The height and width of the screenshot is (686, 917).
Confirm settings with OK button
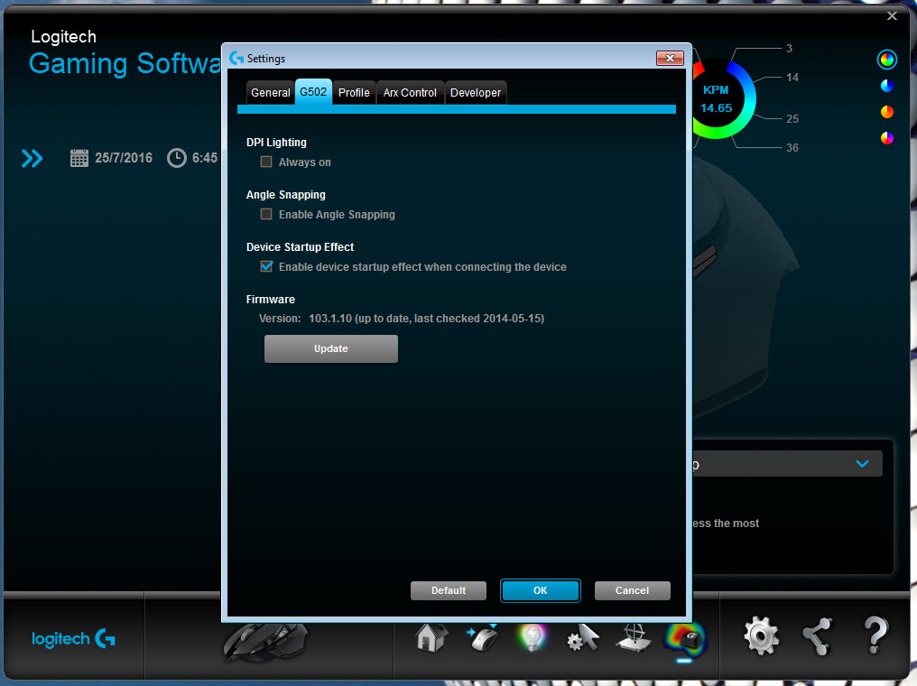point(541,590)
